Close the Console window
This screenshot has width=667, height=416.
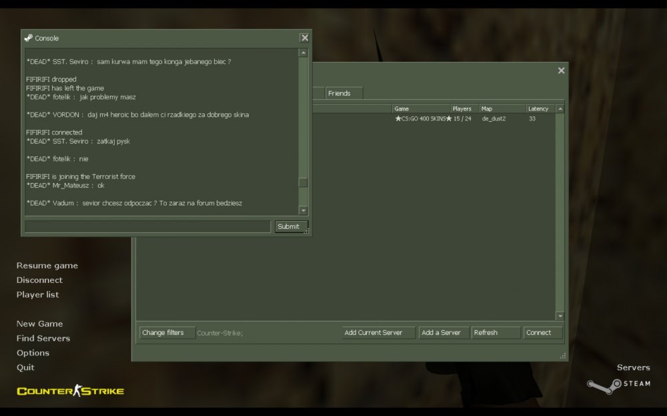pyautogui.click(x=304, y=38)
